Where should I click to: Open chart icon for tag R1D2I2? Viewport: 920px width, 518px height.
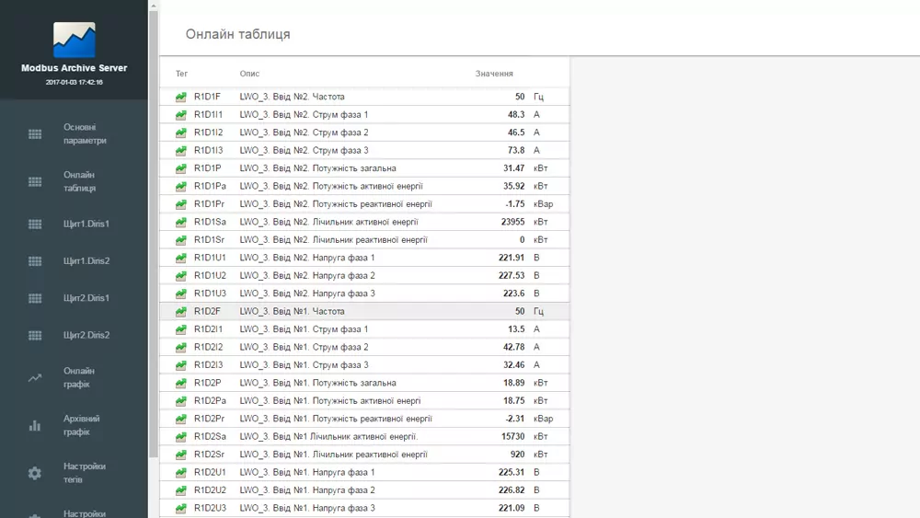pos(180,347)
